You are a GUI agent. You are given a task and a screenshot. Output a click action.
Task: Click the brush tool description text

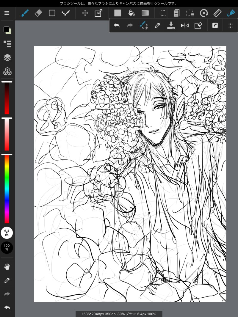(x=118, y=4)
